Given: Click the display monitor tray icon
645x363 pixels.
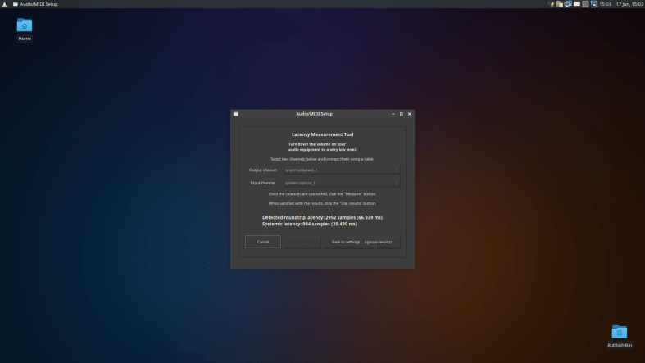Looking at the screenshot, I should (594, 4).
